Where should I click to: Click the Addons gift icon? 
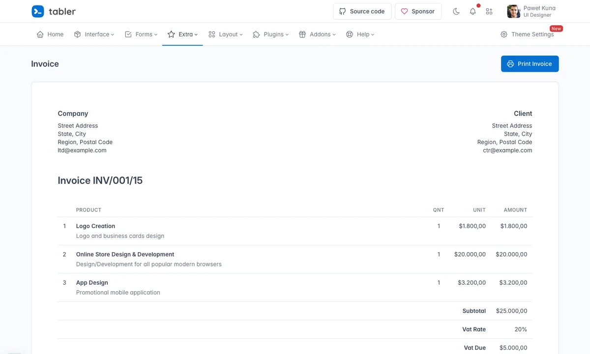coord(302,34)
